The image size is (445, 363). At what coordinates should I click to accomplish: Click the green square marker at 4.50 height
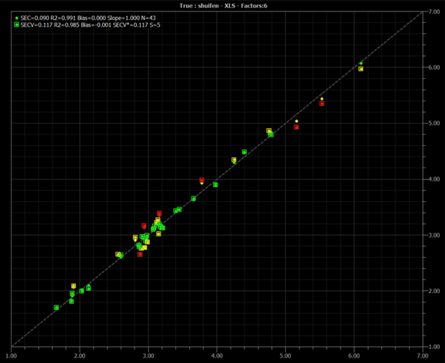point(244,152)
